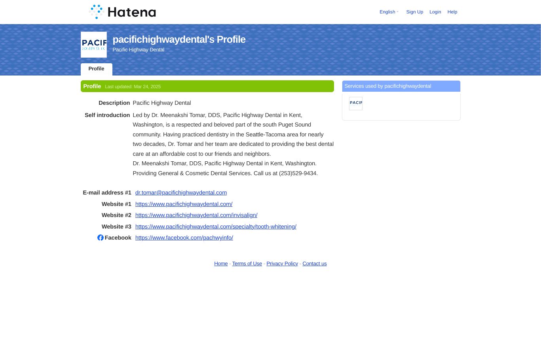Click the 'Description' label

(114, 103)
